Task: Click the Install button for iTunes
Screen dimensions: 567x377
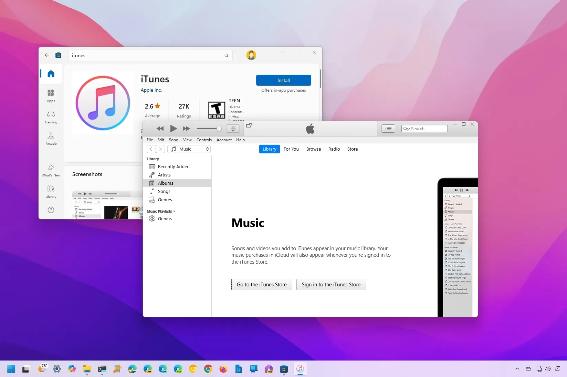Action: [x=284, y=80]
